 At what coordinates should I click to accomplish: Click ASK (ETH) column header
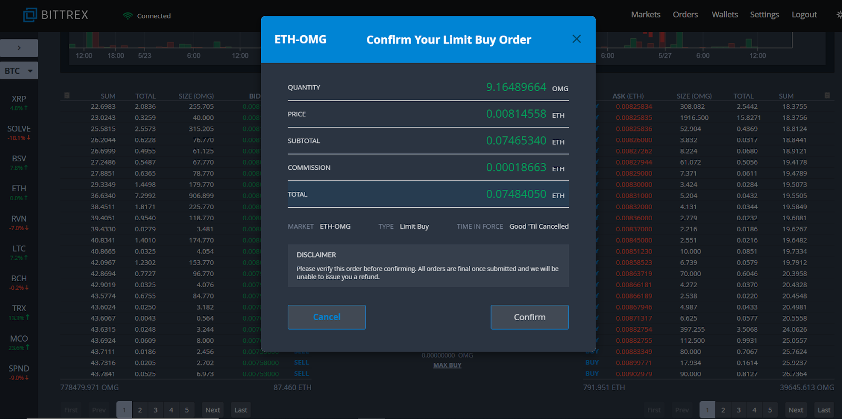[x=628, y=96]
